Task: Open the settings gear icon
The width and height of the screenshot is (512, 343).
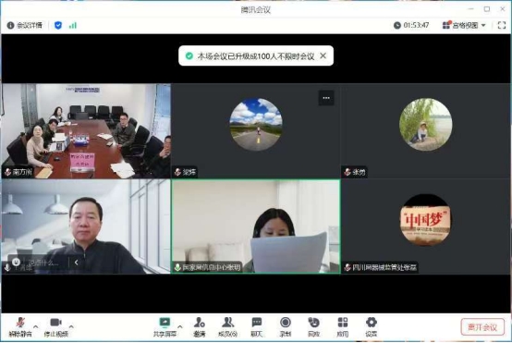Action: [372, 323]
